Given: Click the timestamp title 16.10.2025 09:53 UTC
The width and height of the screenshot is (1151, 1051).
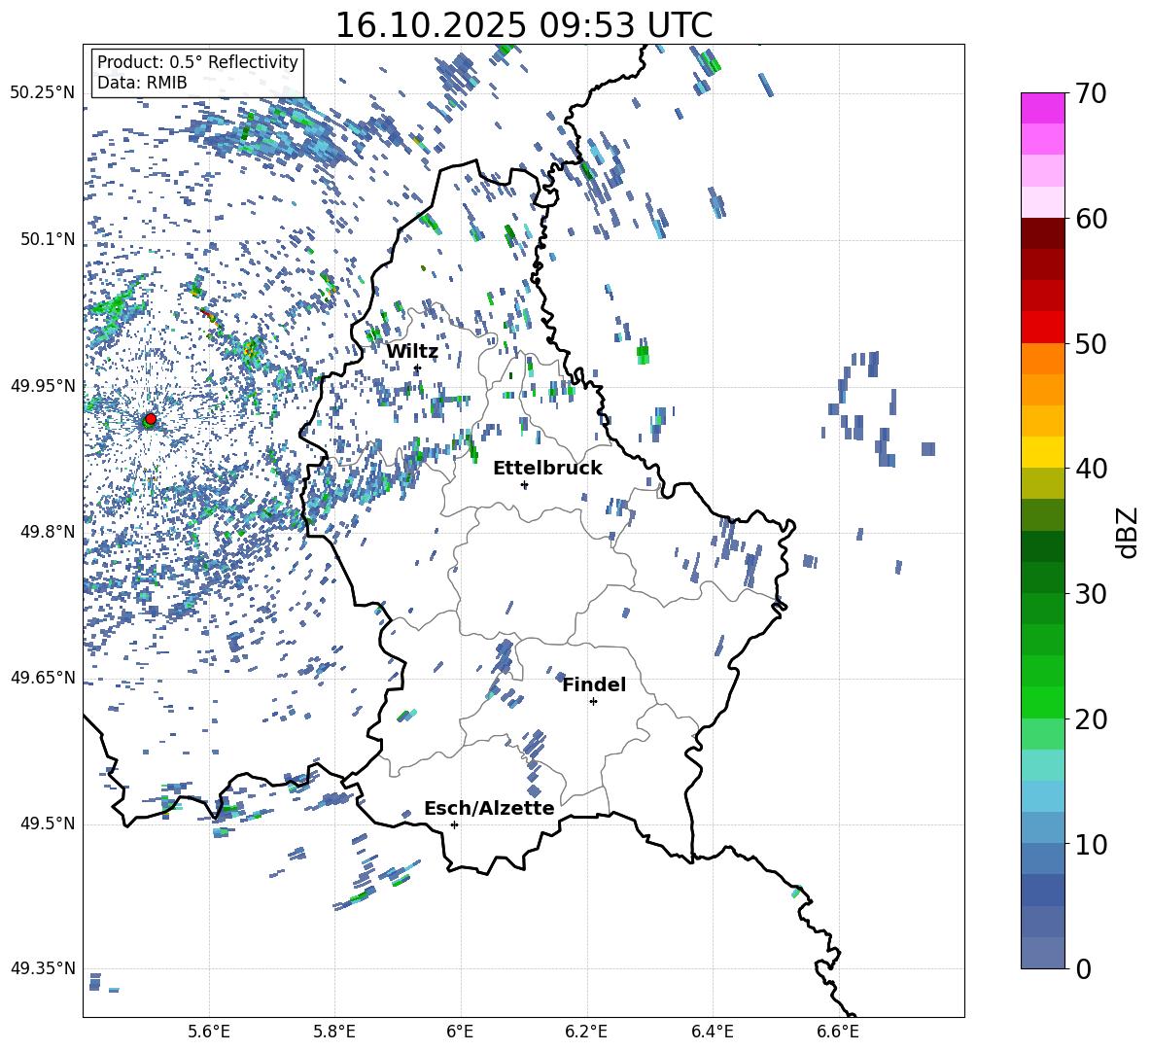Looking at the screenshot, I should (x=523, y=25).
